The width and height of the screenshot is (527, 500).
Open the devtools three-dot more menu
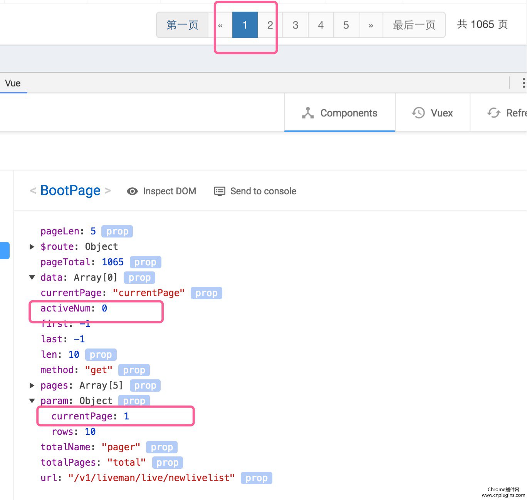523,83
